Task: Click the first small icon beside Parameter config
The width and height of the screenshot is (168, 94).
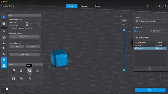Action: 160,38
